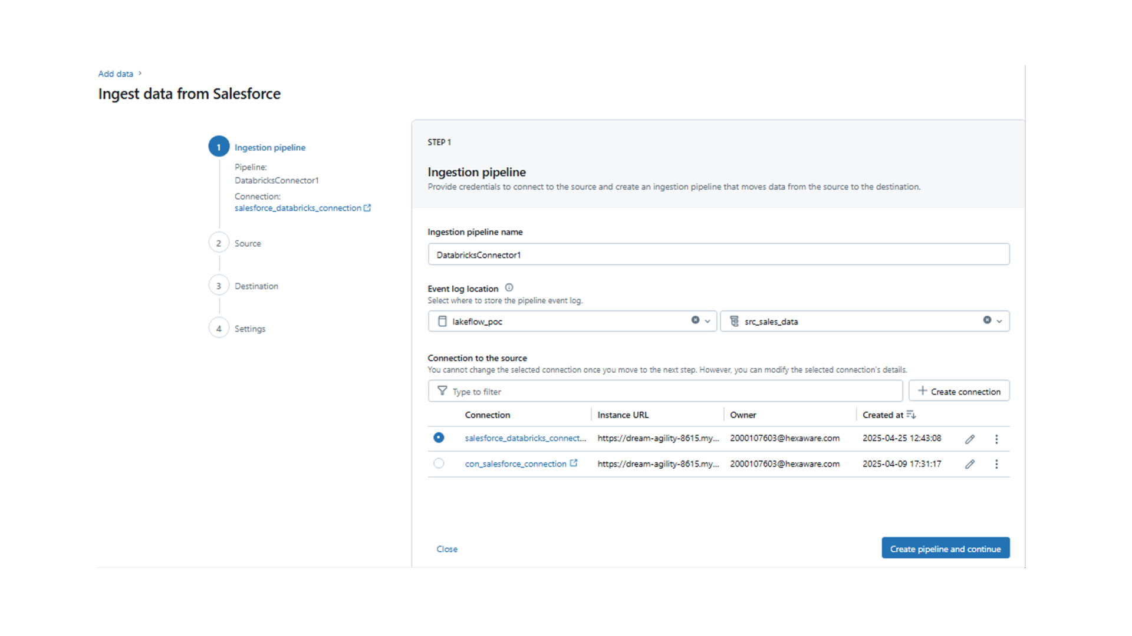
Task: Click the Created at column header
Action: (883, 415)
